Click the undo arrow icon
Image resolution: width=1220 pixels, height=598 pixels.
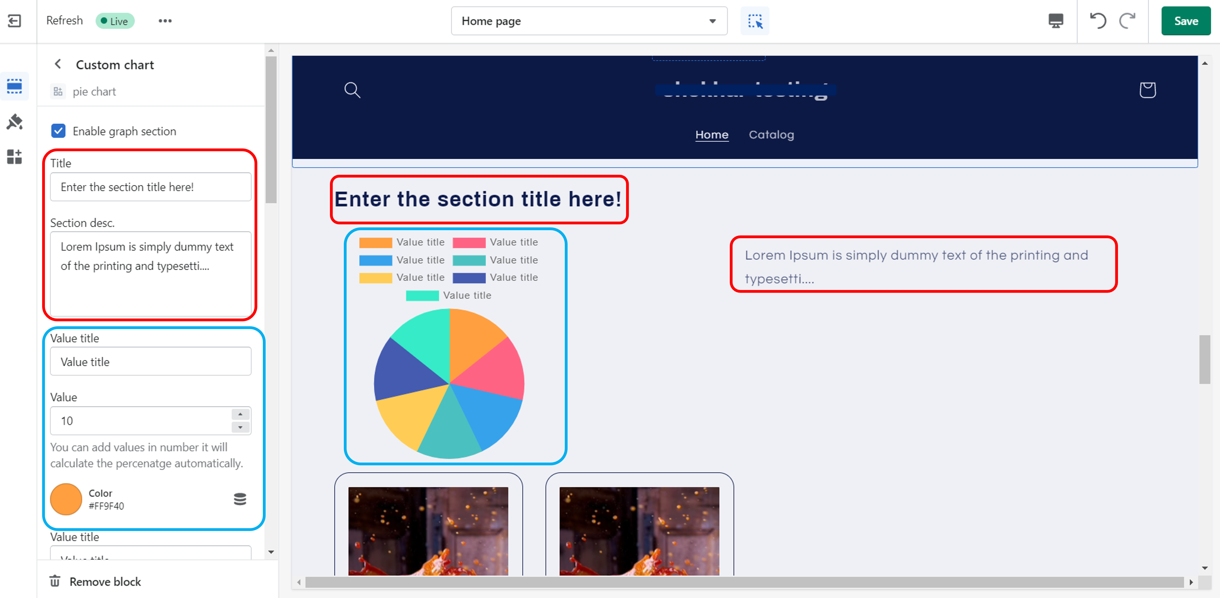pos(1098,21)
